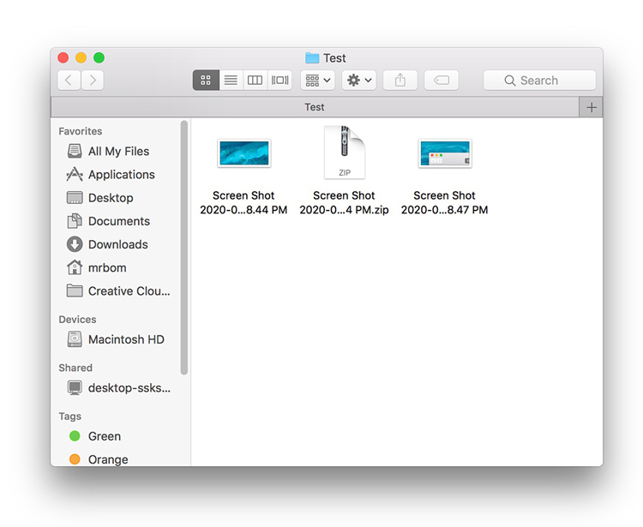Click file name 'Screen Shot 2020-0...4 PM.zip'
The width and height of the screenshot is (643, 527).
click(344, 202)
